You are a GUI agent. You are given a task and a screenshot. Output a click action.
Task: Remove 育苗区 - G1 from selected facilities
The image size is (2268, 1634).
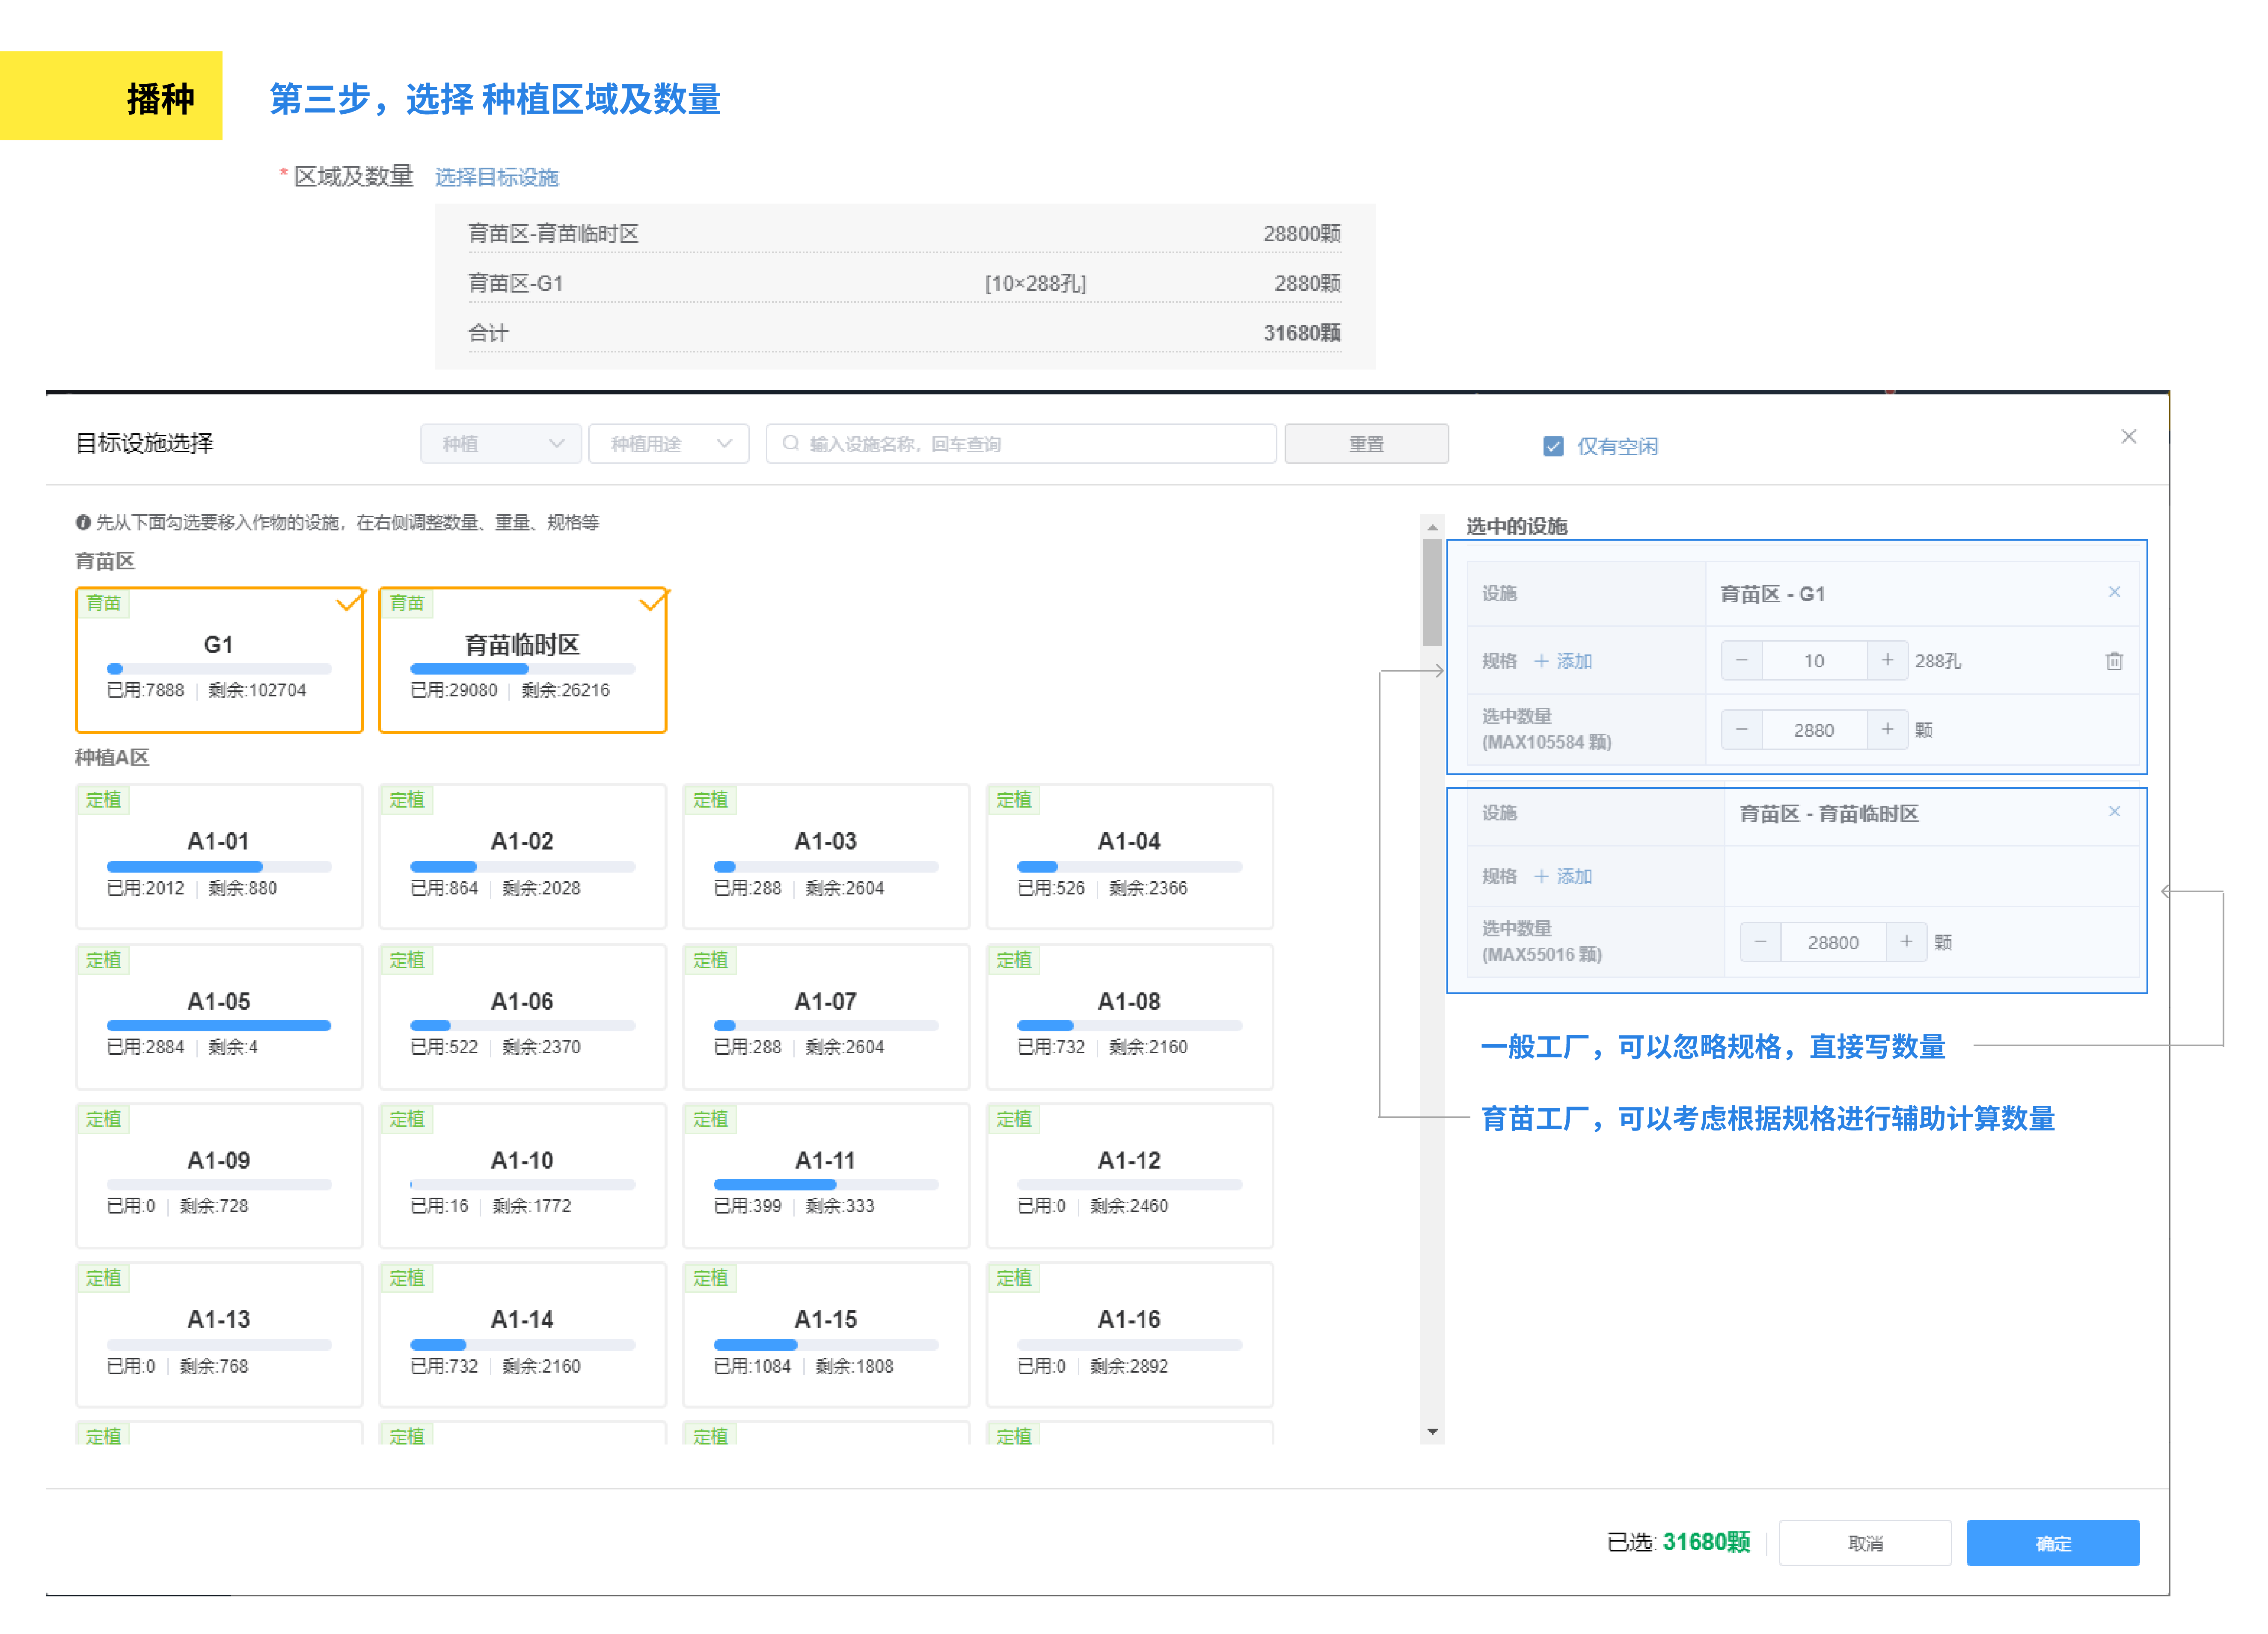coord(2113,592)
